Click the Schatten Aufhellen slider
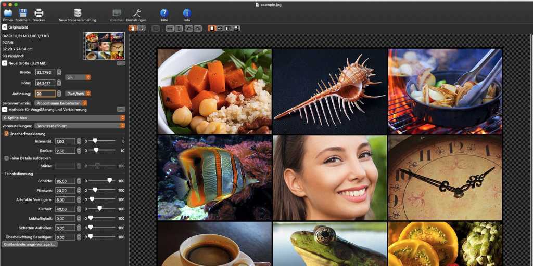533x266 pixels. coord(102,228)
